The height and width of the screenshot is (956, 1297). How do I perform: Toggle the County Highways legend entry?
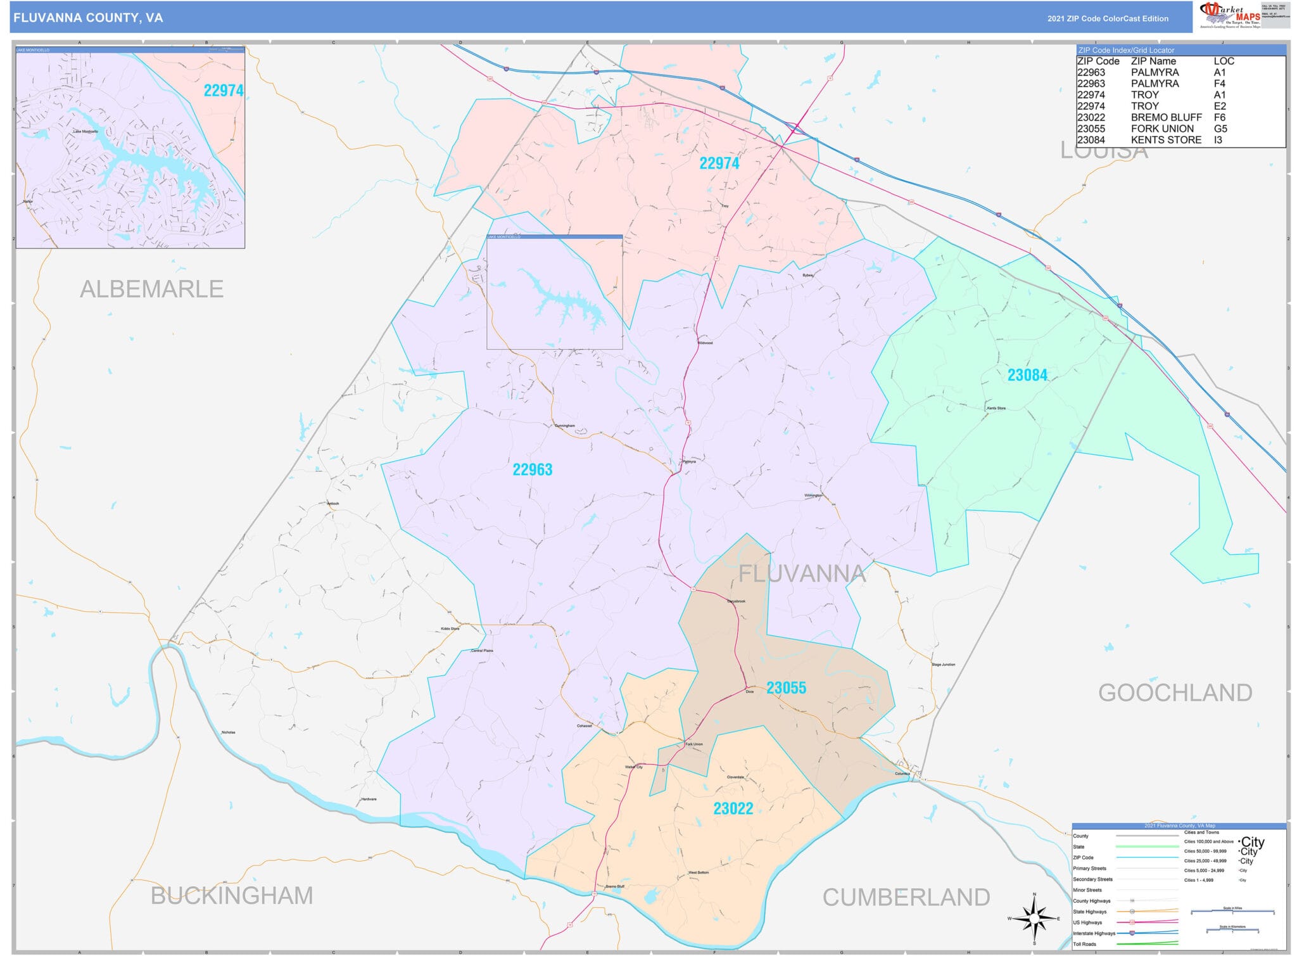[x=1092, y=901]
